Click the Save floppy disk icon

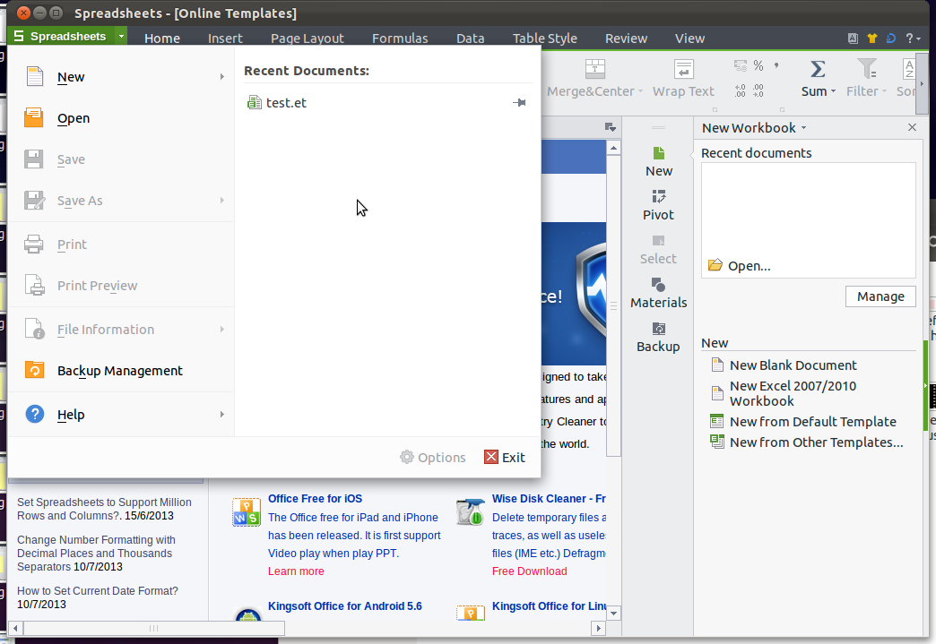click(x=33, y=159)
